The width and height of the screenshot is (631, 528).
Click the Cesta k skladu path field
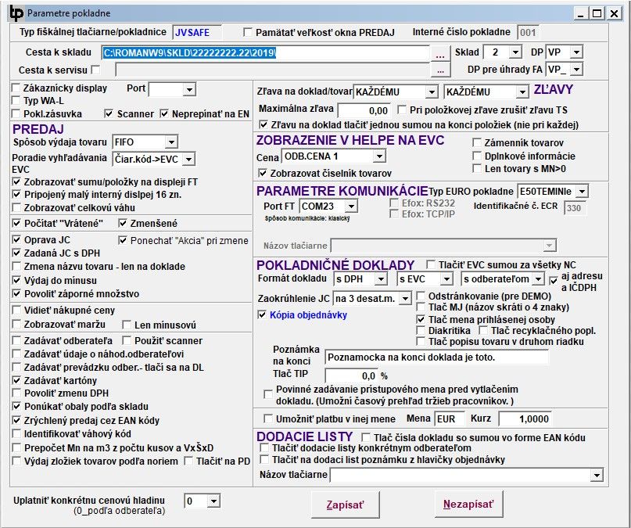point(266,53)
